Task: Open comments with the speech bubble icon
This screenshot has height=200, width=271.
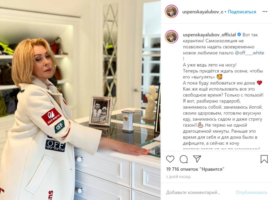Action: 184,159
